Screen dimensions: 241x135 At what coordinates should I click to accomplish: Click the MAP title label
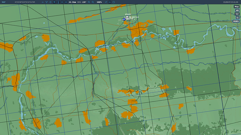pos(3,2)
